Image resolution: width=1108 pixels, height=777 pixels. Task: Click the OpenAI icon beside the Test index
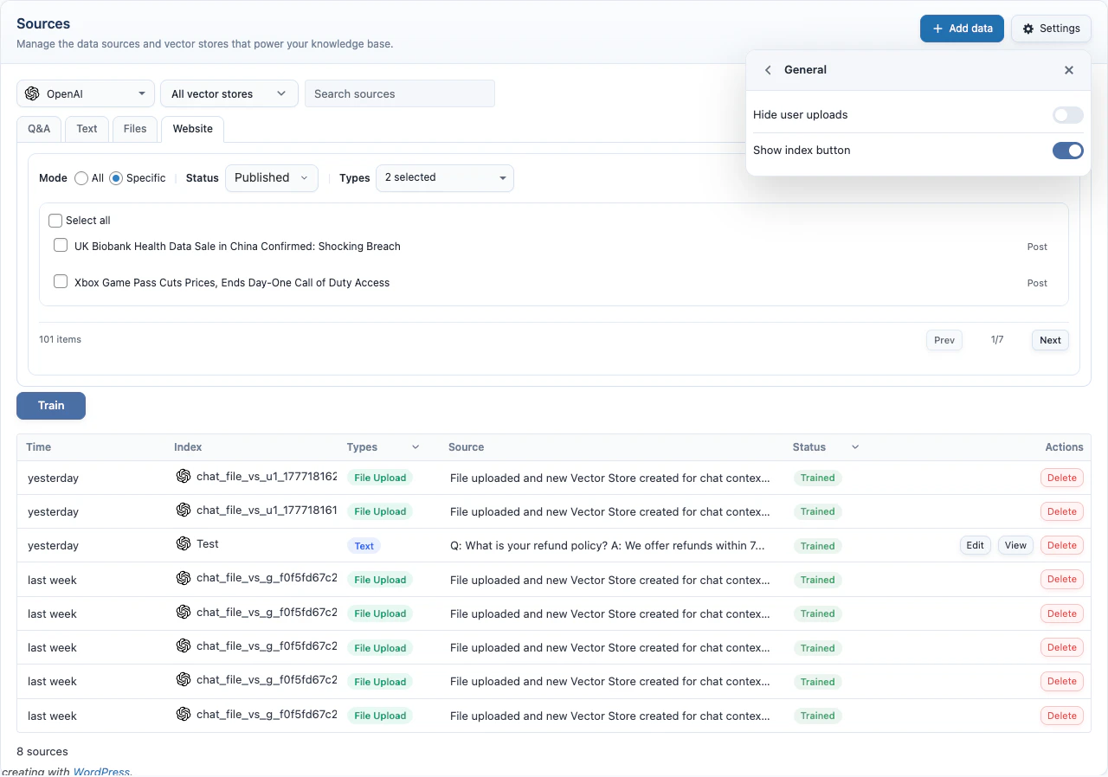184,544
